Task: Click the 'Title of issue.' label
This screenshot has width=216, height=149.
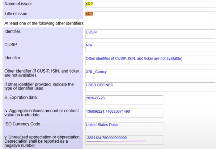Action: click(x=16, y=14)
